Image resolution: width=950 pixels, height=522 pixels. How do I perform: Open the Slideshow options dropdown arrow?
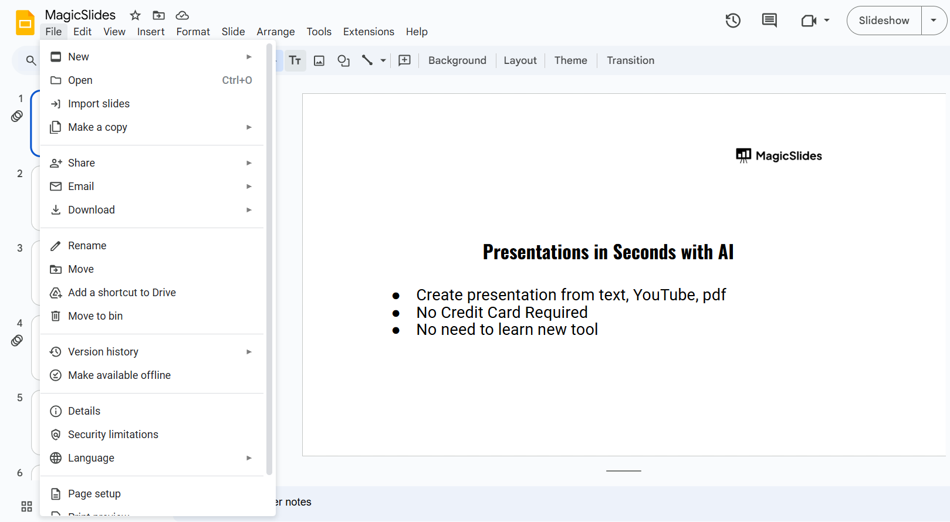tap(934, 21)
